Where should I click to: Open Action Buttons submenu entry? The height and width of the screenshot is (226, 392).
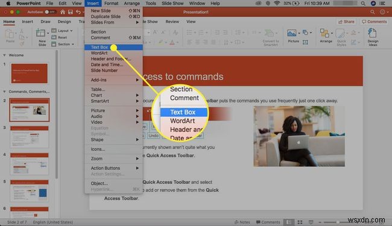coord(113,168)
